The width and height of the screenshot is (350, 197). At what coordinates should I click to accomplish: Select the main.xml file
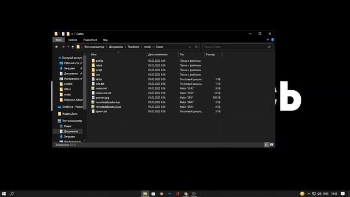pos(101,89)
